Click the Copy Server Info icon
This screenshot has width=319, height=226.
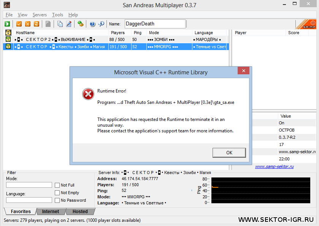pyautogui.click(x=60, y=24)
